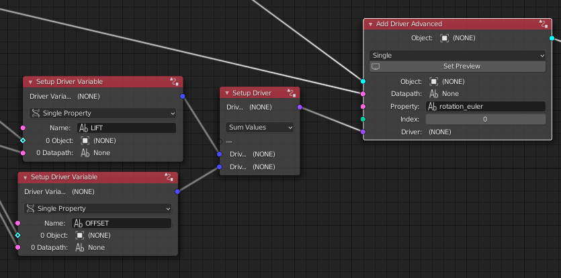Open Single Property dropdown in LIFT node

click(103, 113)
